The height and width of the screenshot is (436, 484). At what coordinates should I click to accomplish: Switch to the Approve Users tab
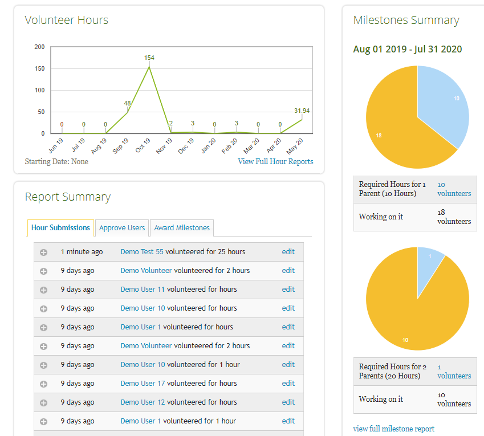click(x=122, y=228)
